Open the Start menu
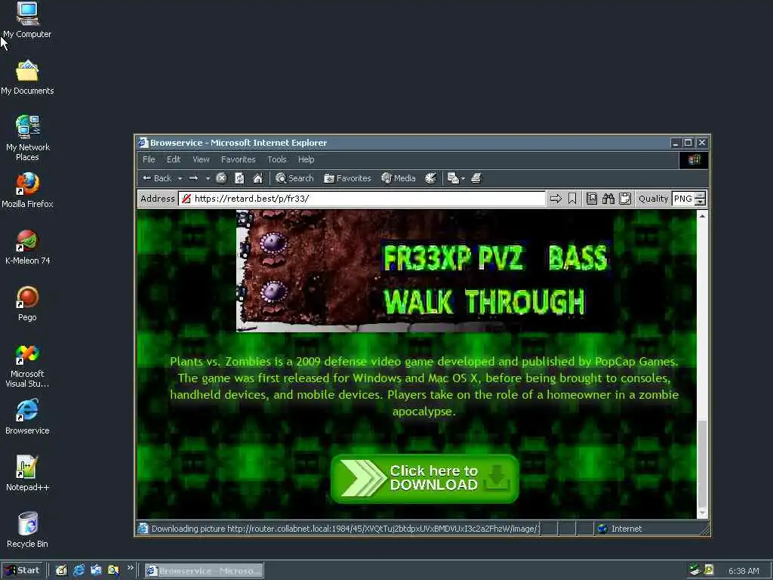Image resolution: width=773 pixels, height=580 pixels. click(x=23, y=571)
